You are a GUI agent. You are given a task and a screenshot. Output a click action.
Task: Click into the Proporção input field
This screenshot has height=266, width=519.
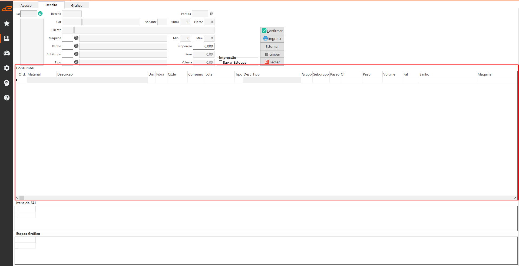click(203, 46)
